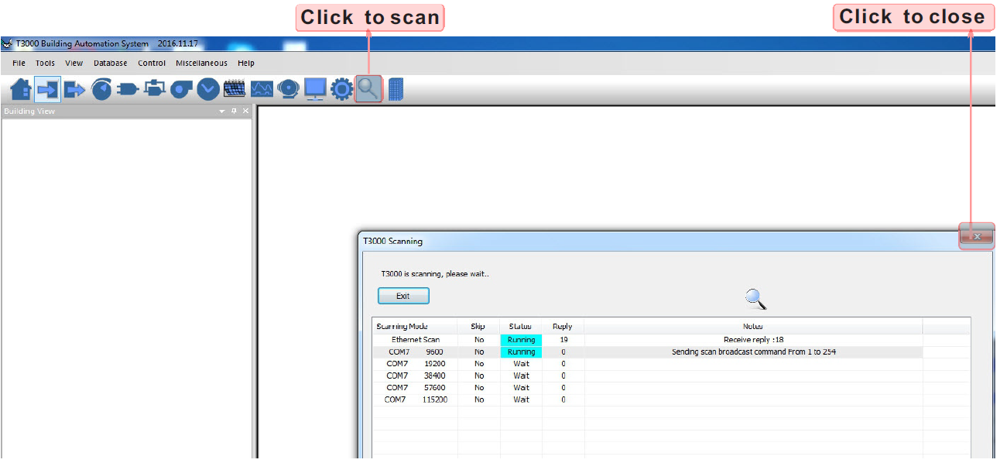Image resolution: width=1007 pixels, height=463 pixels.
Task: Start a scan with the magnifier icon
Action: pyautogui.click(x=368, y=90)
